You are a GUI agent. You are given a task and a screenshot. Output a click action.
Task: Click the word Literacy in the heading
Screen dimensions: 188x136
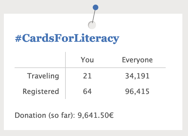(97, 38)
